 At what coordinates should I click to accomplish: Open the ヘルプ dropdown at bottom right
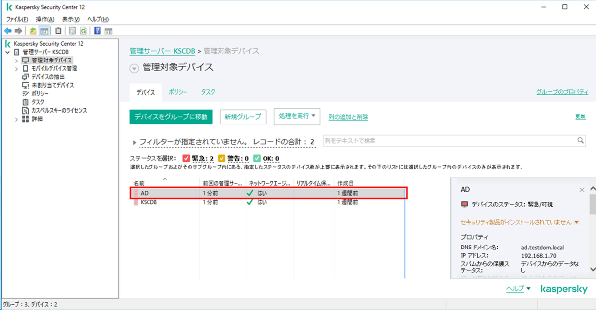pos(519,289)
